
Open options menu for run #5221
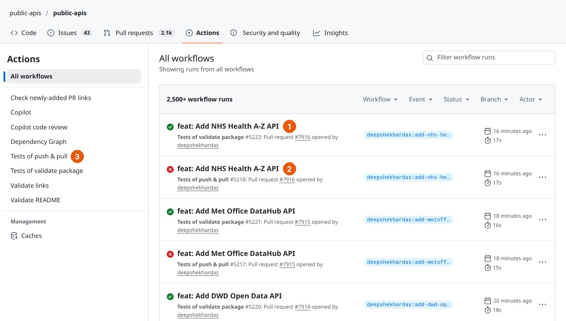coord(542,220)
